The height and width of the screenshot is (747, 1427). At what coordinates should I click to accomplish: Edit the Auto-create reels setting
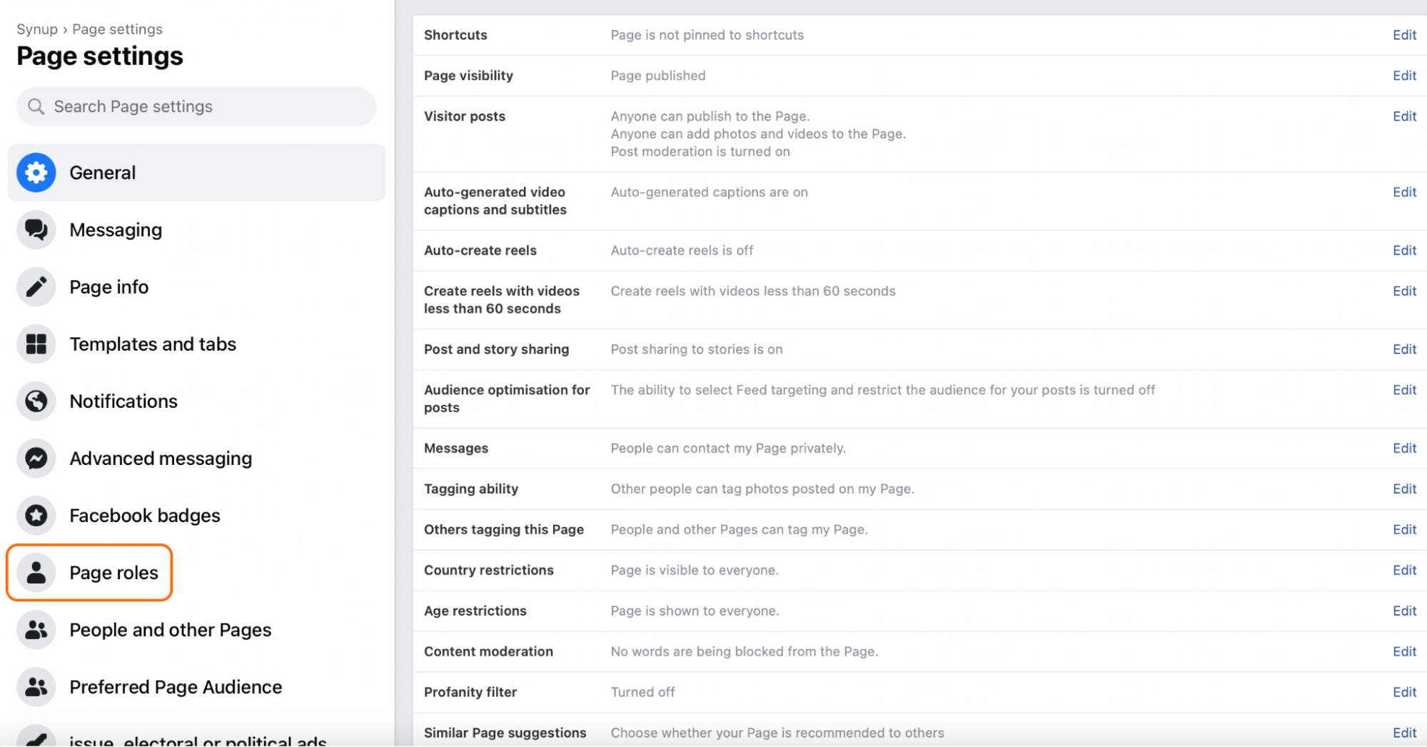(x=1404, y=251)
